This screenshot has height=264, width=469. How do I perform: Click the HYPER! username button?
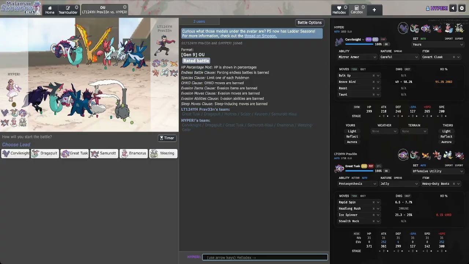coord(437,8)
